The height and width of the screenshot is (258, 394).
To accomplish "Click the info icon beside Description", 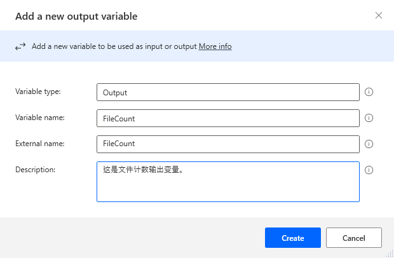I will click(369, 170).
